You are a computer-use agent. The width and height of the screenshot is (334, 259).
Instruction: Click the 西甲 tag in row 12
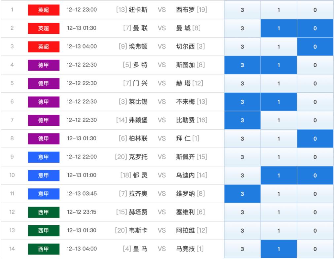(44, 212)
